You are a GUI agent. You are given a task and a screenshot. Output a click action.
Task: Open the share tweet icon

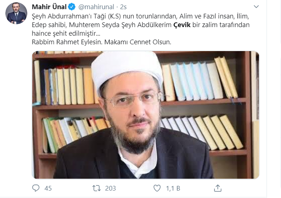tap(218, 188)
